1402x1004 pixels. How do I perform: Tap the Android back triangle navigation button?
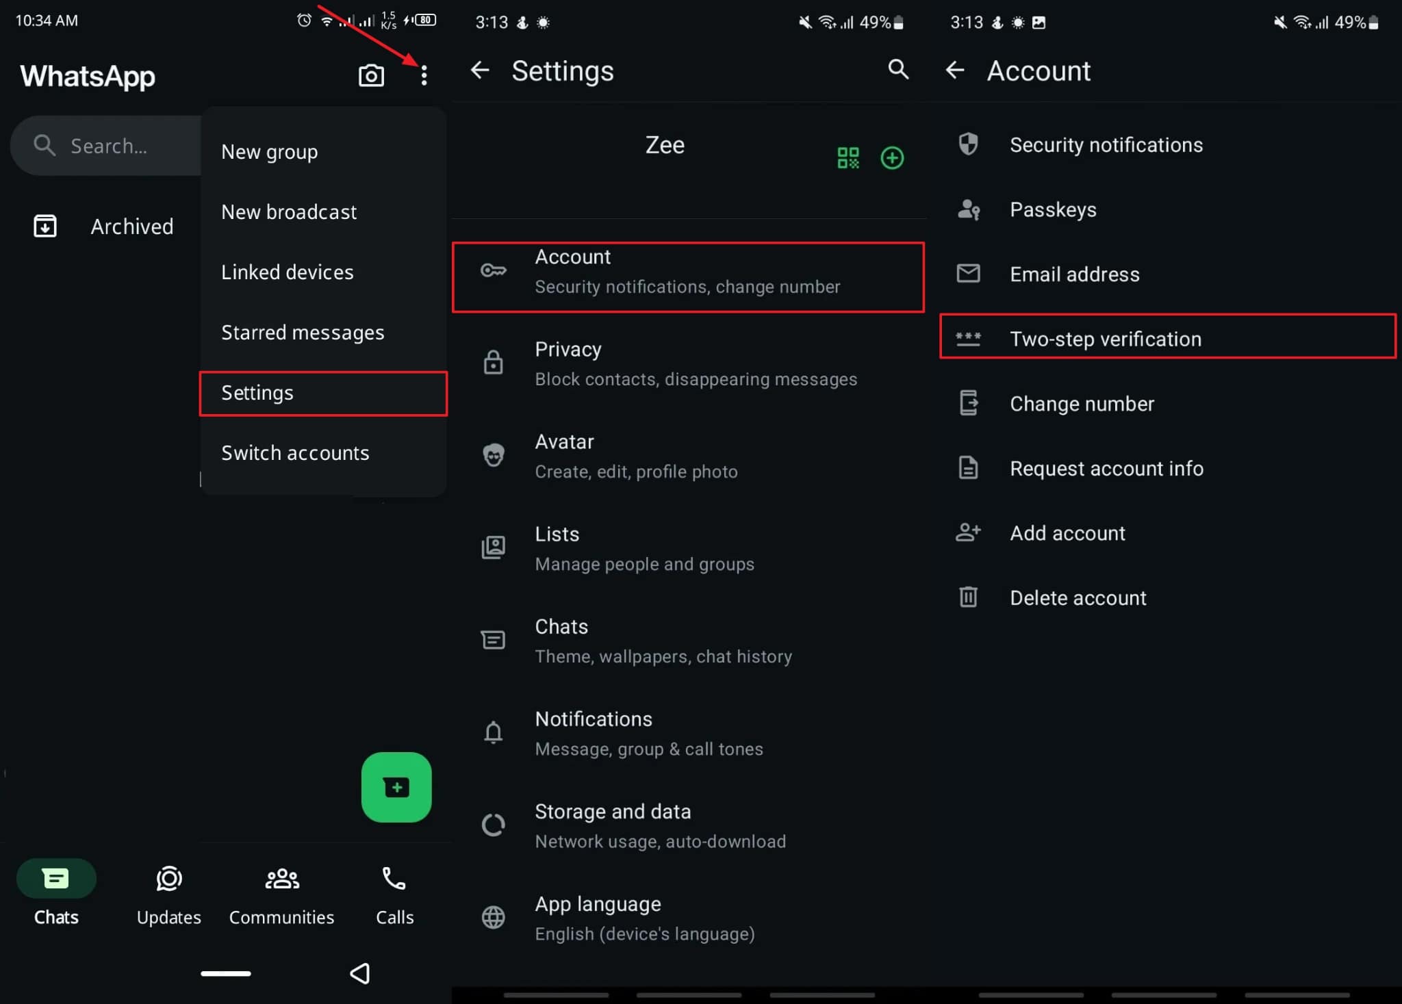coord(360,973)
